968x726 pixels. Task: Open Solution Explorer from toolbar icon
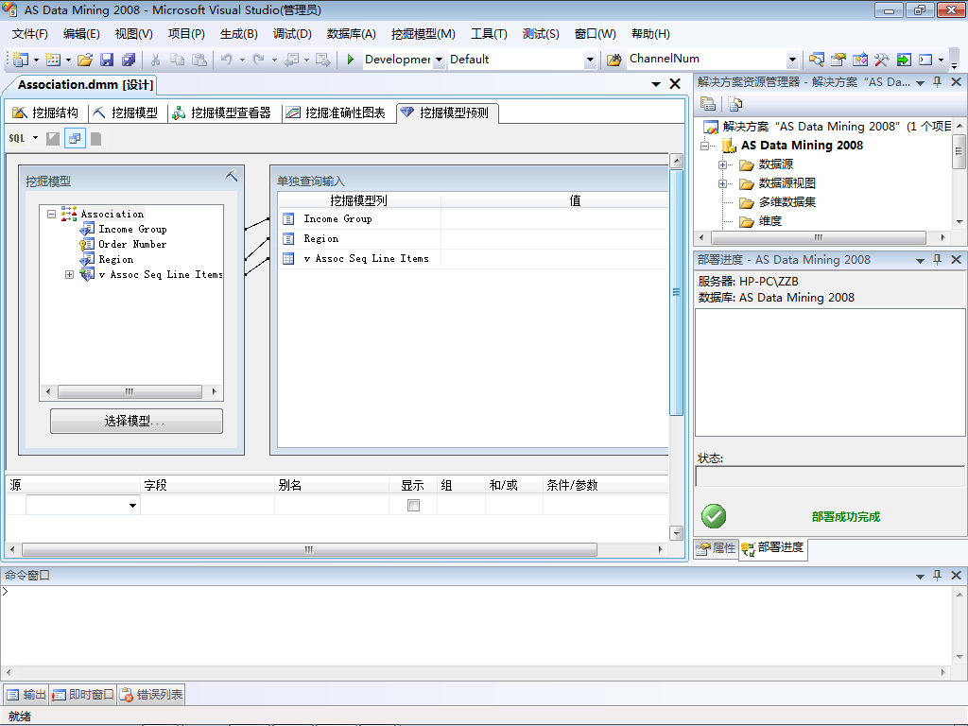816,60
